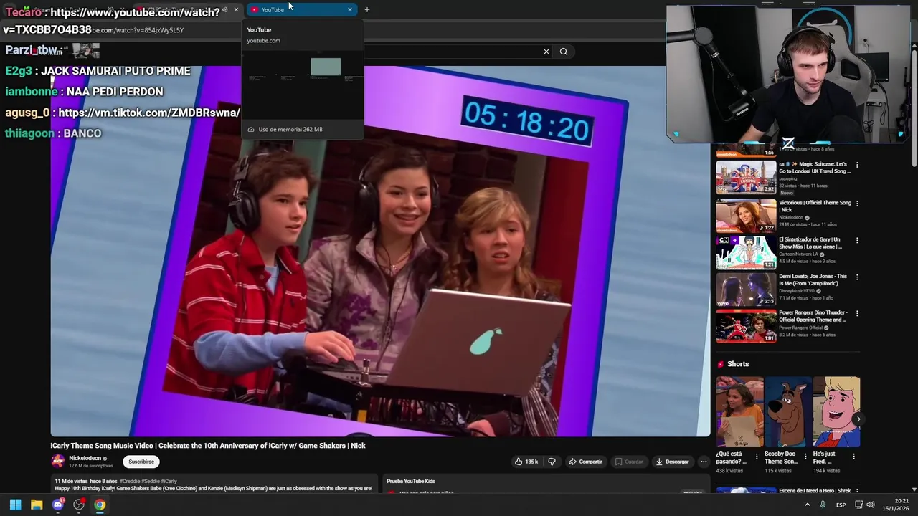The height and width of the screenshot is (516, 918).
Task: Select the YouTube browser tab
Action: point(301,9)
